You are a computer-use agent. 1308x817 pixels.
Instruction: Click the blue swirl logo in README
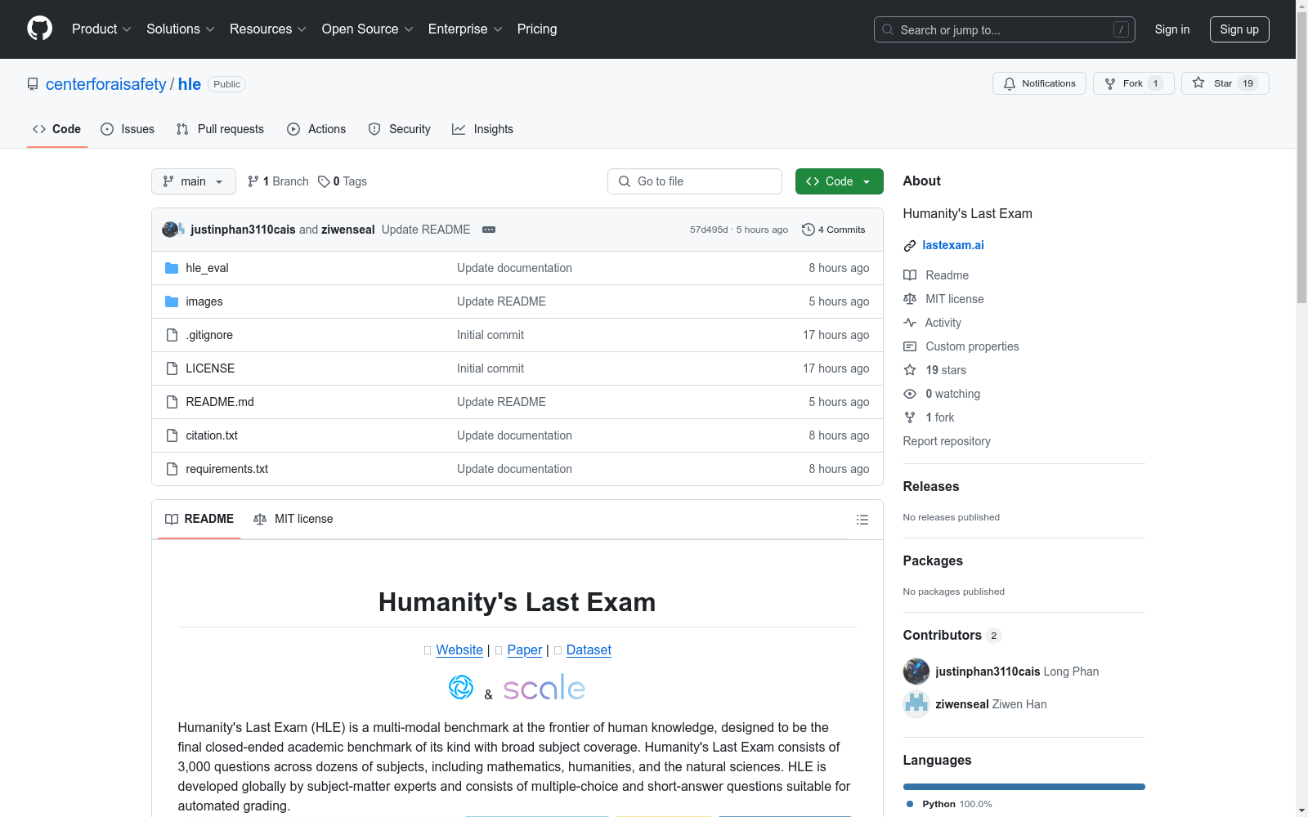461,687
